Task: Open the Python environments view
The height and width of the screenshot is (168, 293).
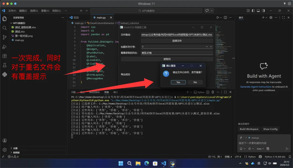Action: pyautogui.click(x=5, y=74)
